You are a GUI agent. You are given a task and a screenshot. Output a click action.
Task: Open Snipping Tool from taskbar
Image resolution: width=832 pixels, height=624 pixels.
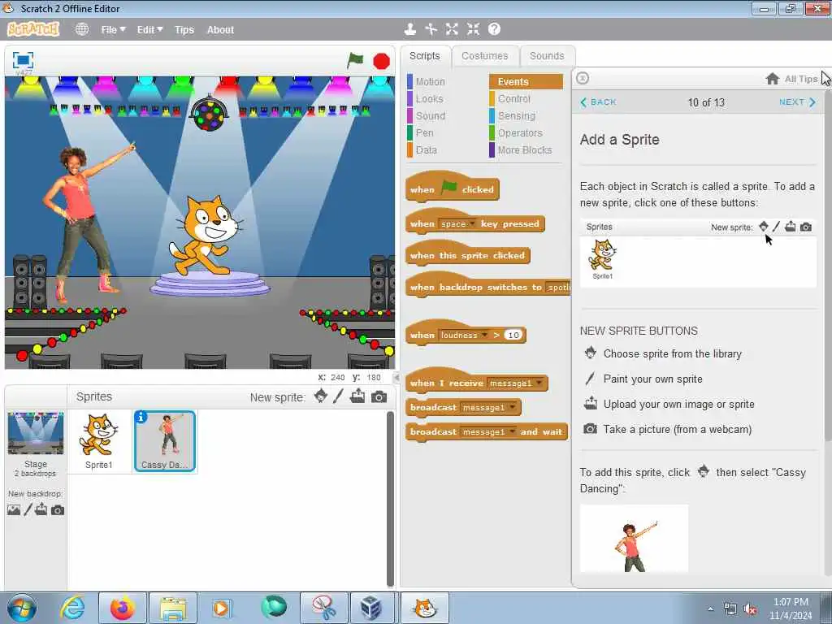click(323, 608)
